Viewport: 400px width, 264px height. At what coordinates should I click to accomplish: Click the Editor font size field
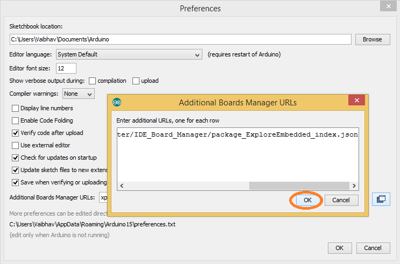[x=66, y=68]
